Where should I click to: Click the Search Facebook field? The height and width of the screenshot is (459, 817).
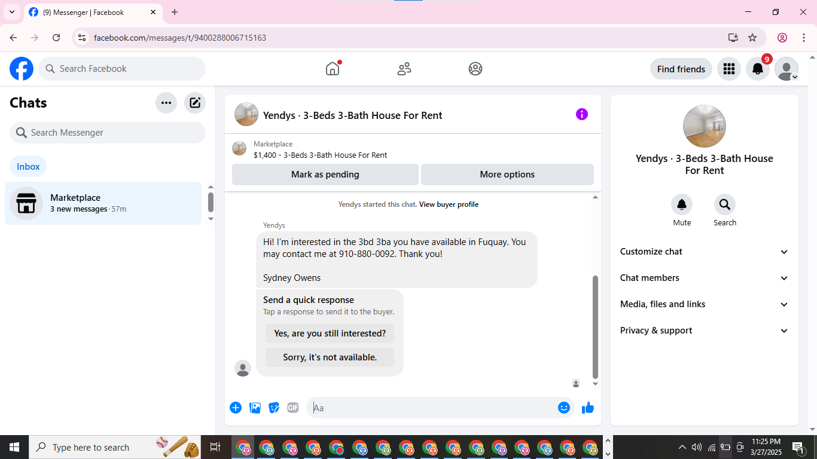[122, 69]
